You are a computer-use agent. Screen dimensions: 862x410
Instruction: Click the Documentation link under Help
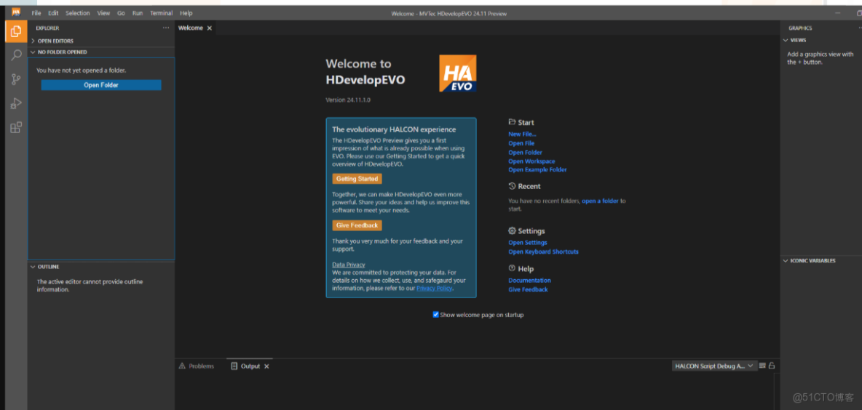pos(529,281)
